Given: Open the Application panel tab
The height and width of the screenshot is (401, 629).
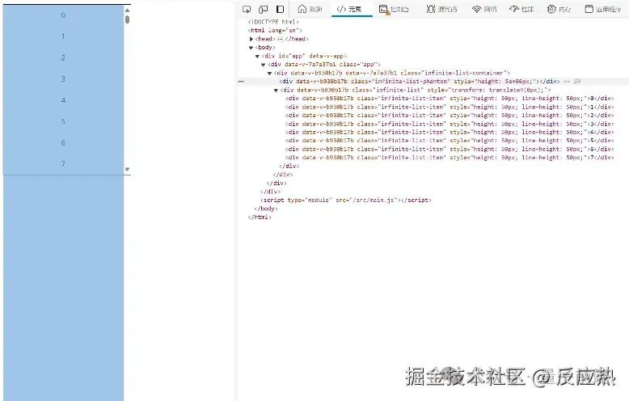Looking at the screenshot, I should [x=602, y=9].
